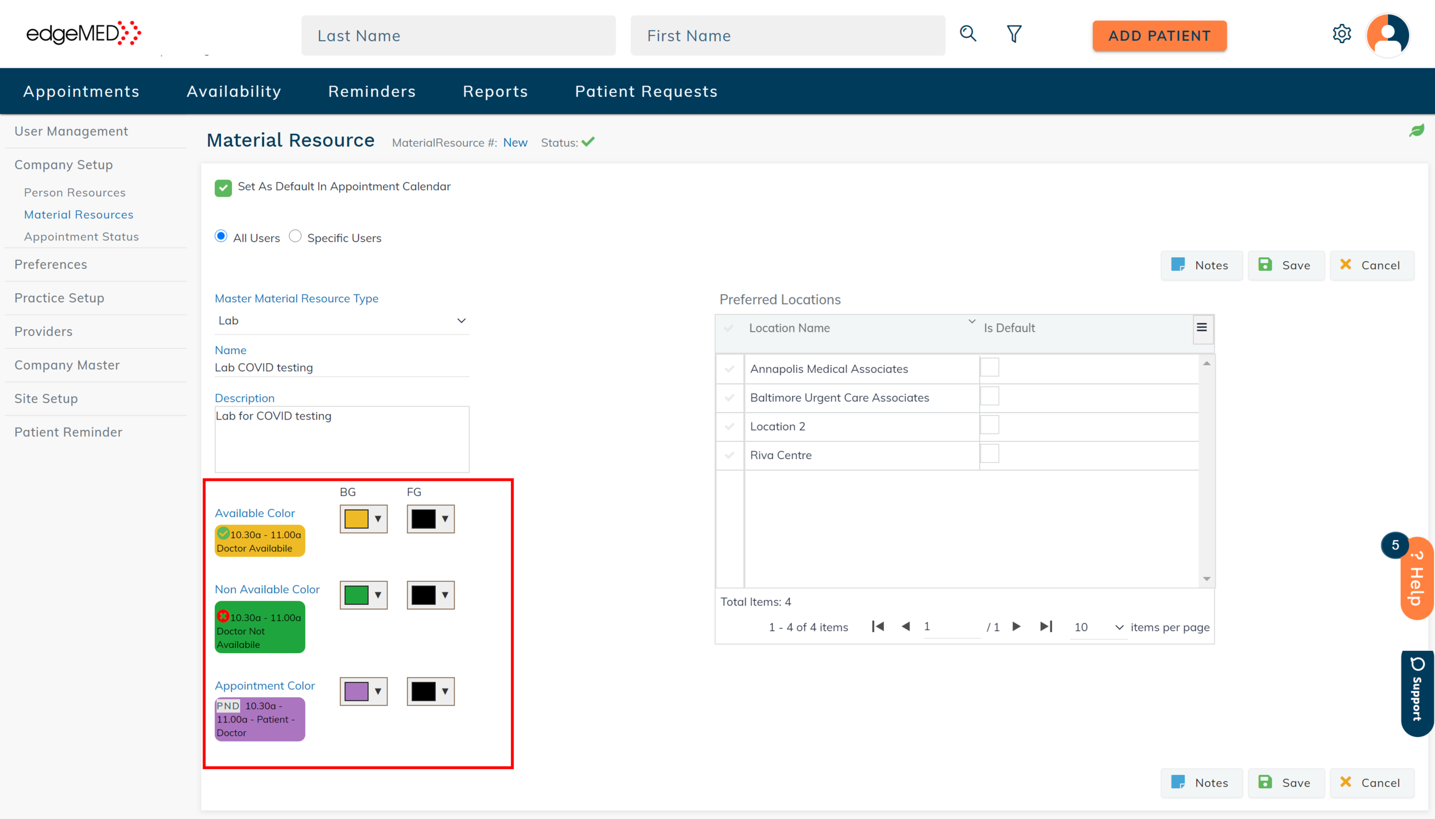Go to next page of locations grid

(x=1016, y=626)
